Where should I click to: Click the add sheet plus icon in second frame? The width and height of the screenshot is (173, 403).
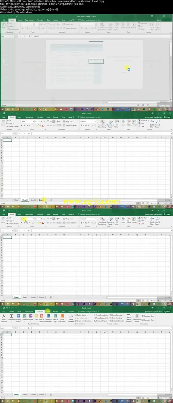pos(51,200)
